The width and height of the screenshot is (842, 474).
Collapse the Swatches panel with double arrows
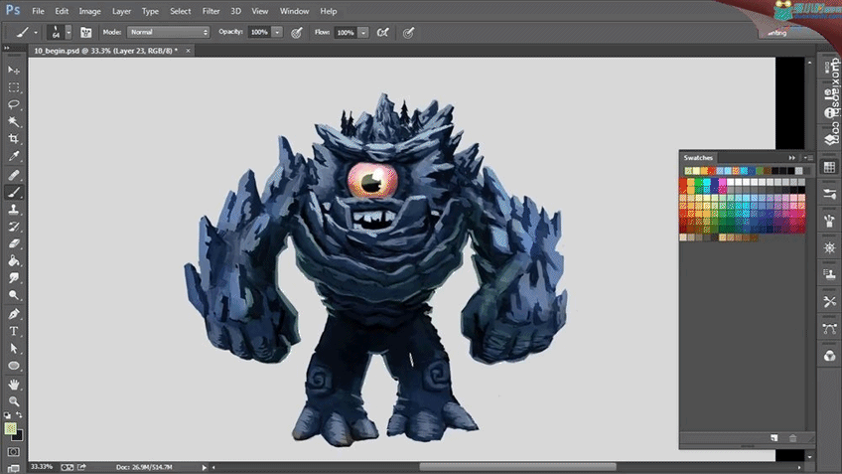[x=792, y=157]
